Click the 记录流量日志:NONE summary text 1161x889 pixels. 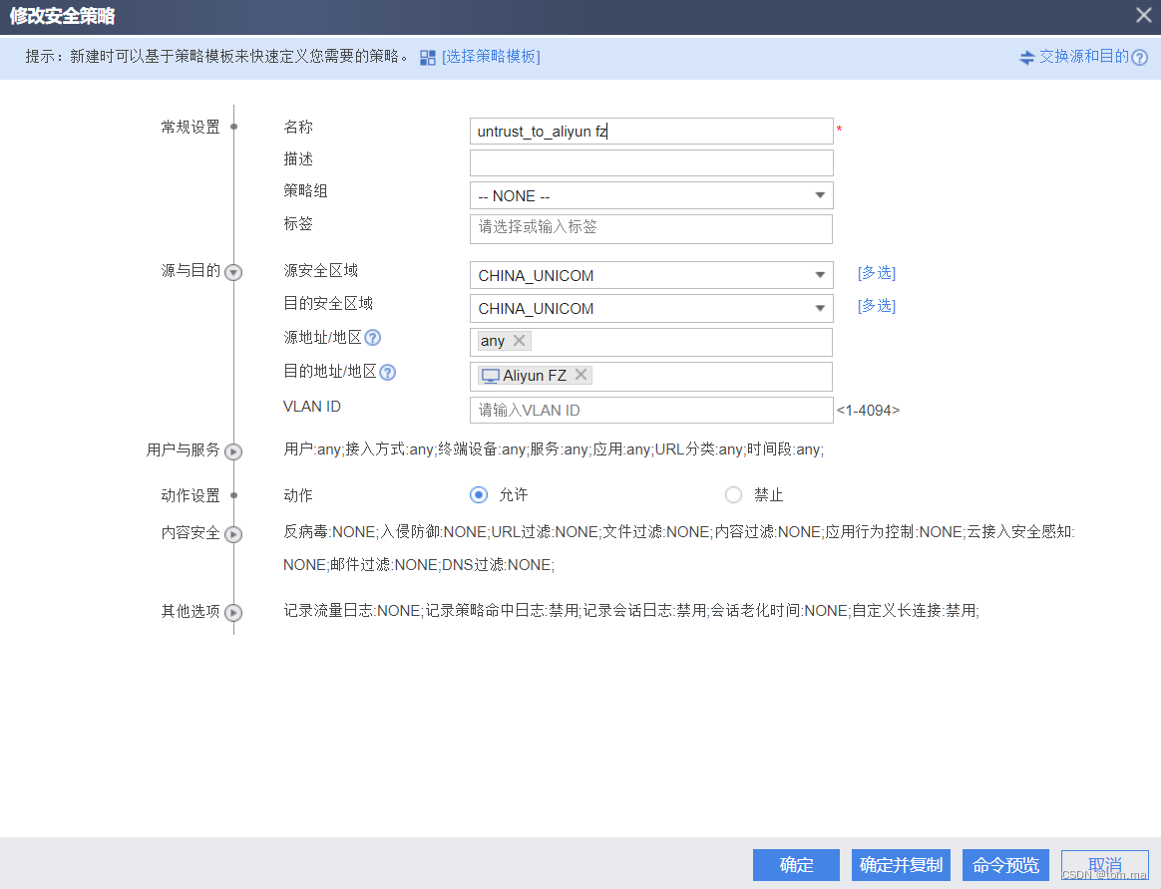coord(631,610)
